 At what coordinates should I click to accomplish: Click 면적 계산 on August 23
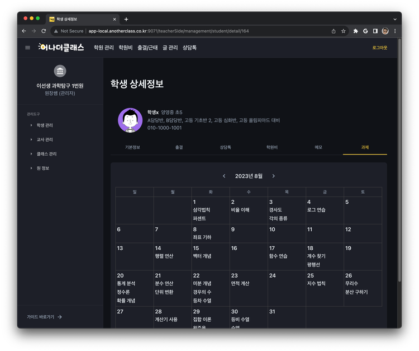click(x=240, y=283)
